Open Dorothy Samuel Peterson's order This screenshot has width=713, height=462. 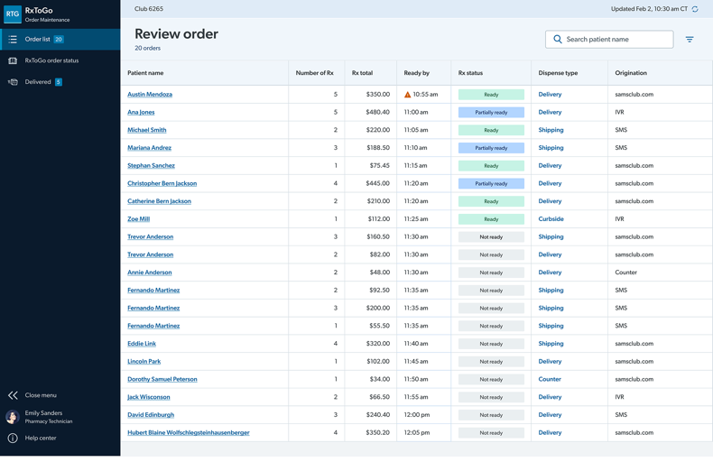162,379
